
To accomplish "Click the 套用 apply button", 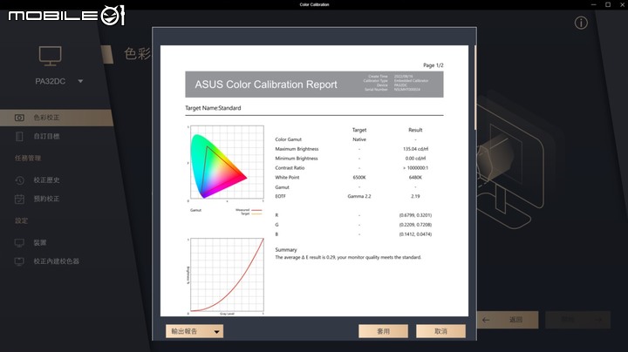I will (x=383, y=331).
